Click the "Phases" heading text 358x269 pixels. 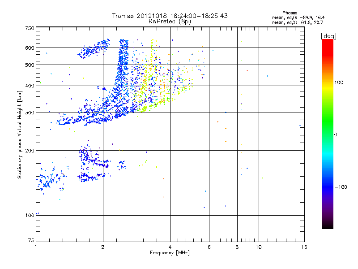click(x=290, y=13)
